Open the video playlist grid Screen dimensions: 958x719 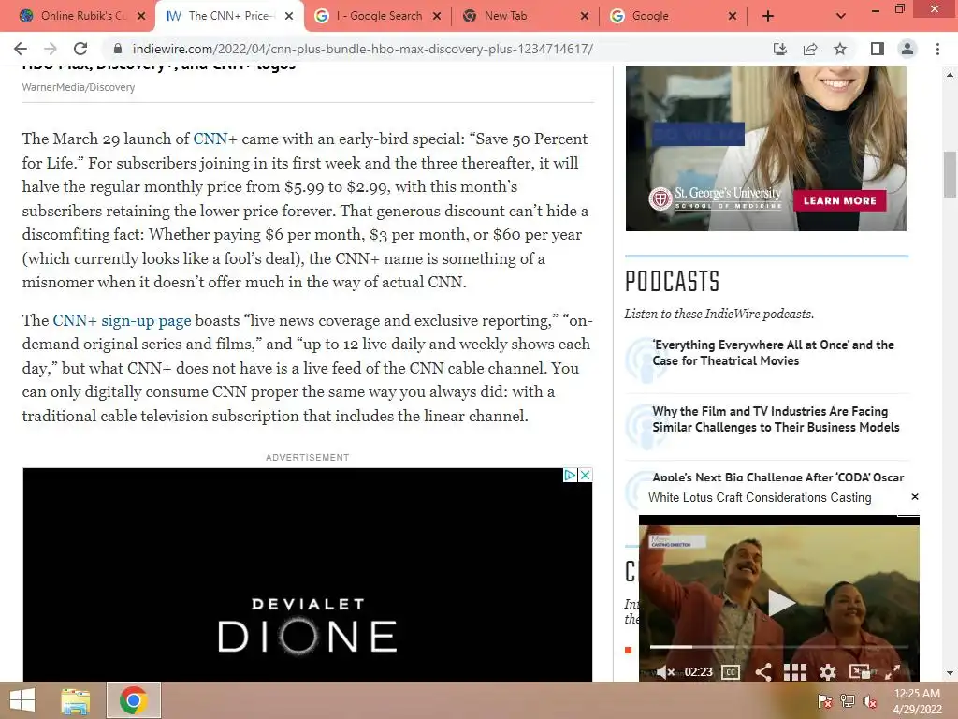coord(795,672)
